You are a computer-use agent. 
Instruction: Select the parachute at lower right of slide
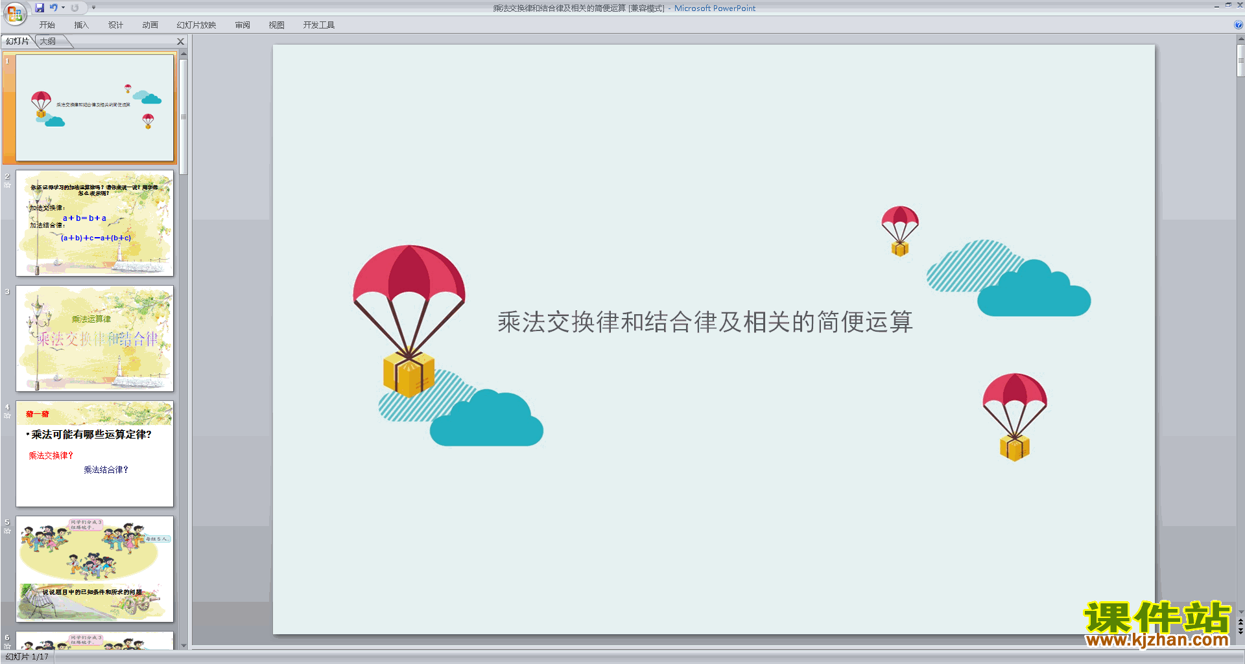click(x=1015, y=417)
